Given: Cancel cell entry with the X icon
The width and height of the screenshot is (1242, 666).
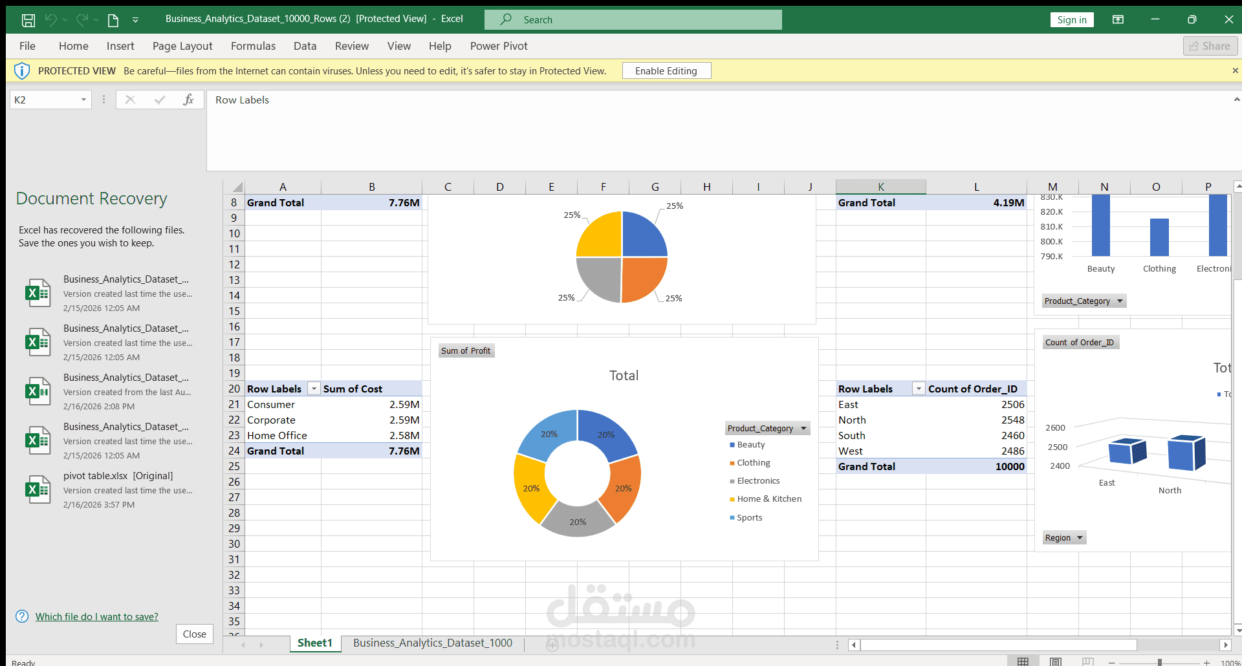Looking at the screenshot, I should pyautogui.click(x=130, y=100).
